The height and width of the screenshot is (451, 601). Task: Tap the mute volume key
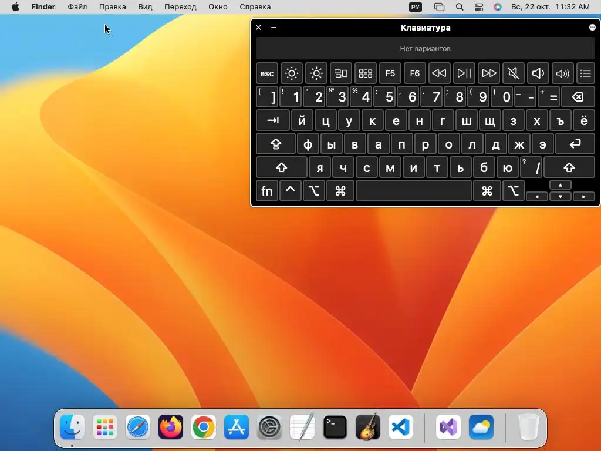(x=513, y=73)
